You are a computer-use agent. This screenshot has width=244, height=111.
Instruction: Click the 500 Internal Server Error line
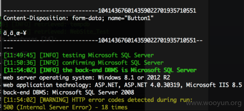coord(65,107)
